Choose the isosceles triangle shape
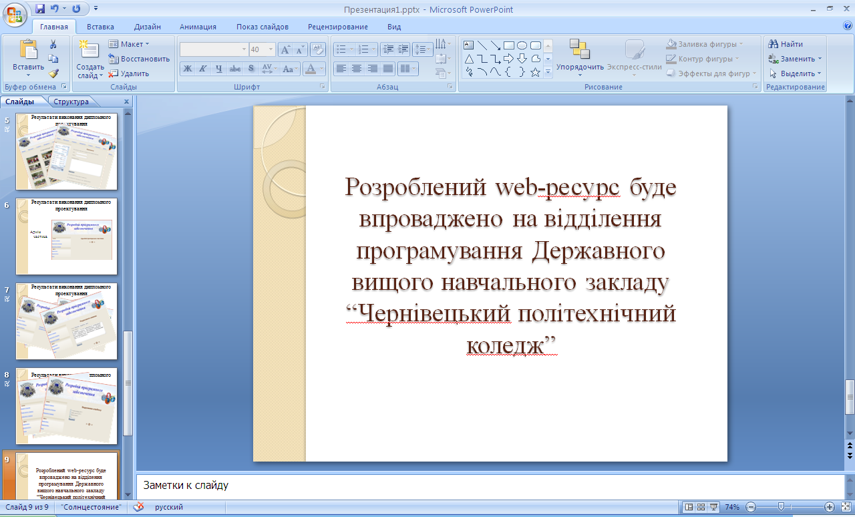Image resolution: width=855 pixels, height=517 pixels. pyautogui.click(x=469, y=59)
